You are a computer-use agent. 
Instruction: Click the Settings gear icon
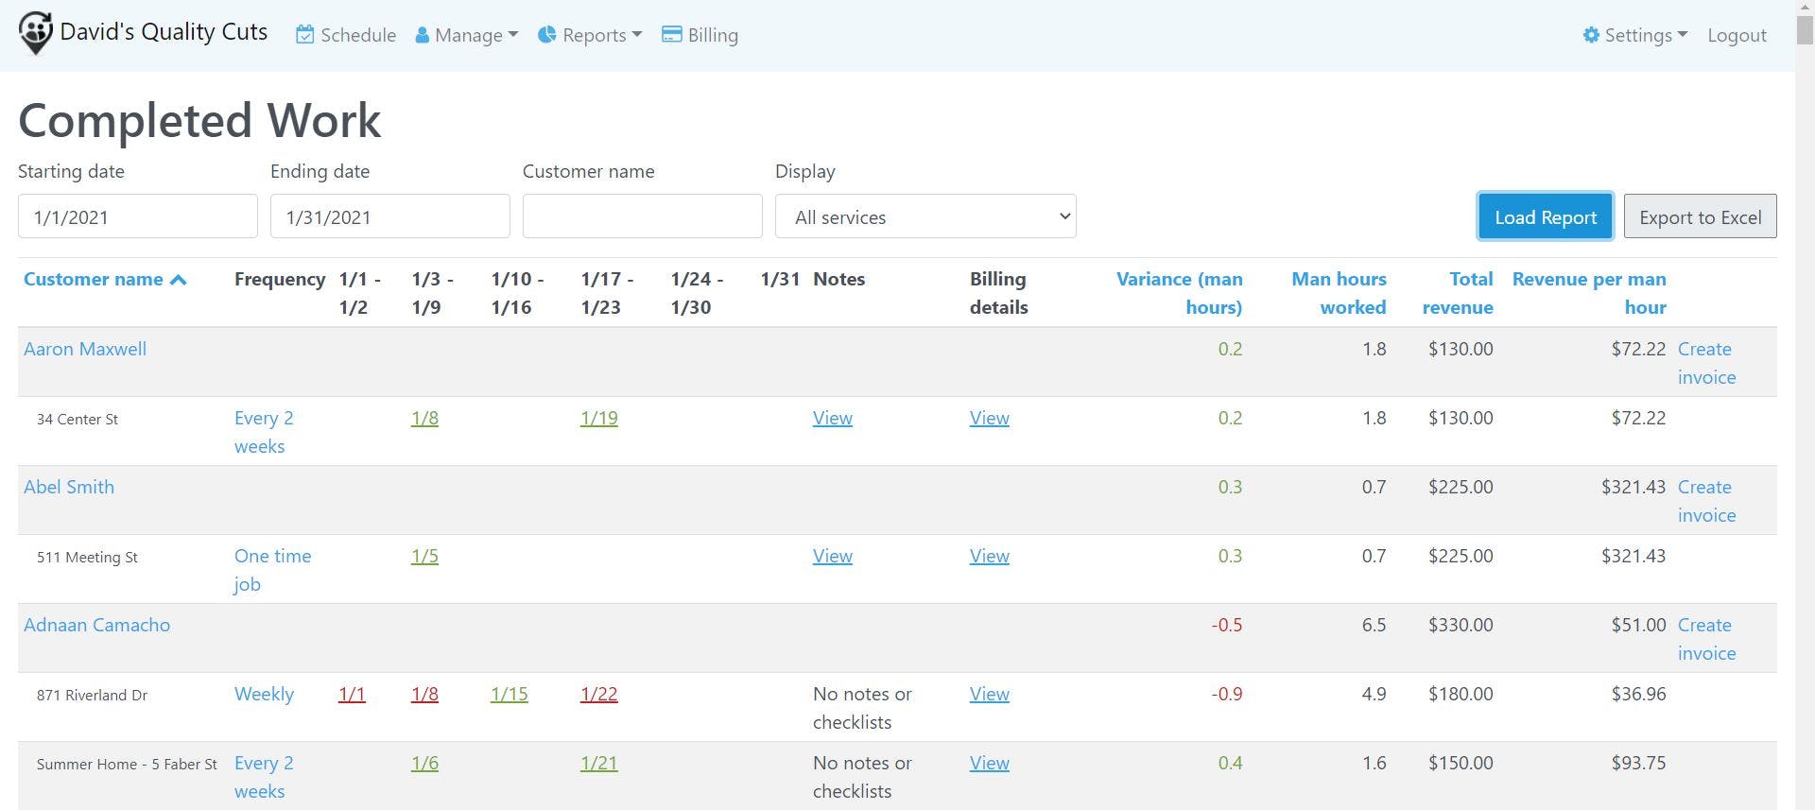(1591, 35)
